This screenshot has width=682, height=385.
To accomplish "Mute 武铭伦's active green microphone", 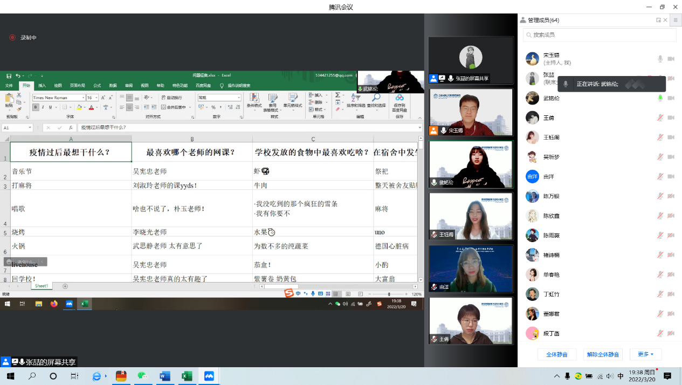I will [660, 98].
